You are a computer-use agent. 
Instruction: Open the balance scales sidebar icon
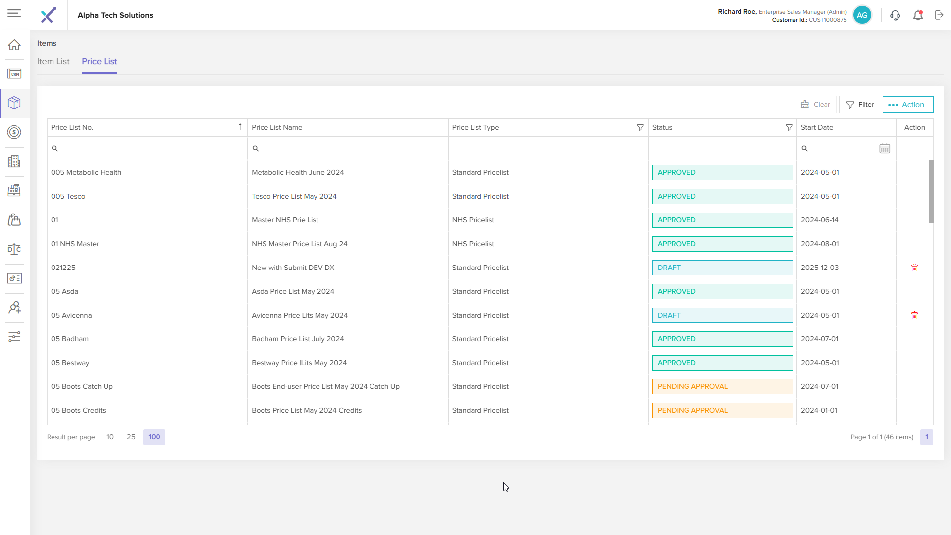(x=14, y=249)
